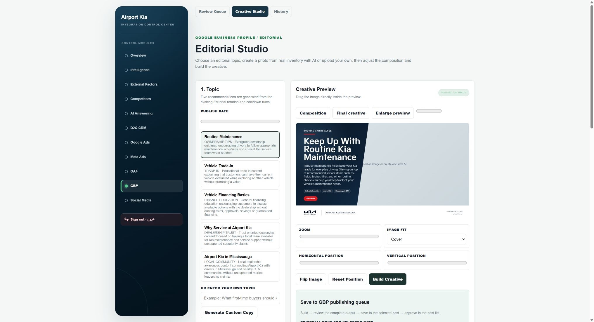
Task: Click the custom topic input field
Action: coord(240,298)
